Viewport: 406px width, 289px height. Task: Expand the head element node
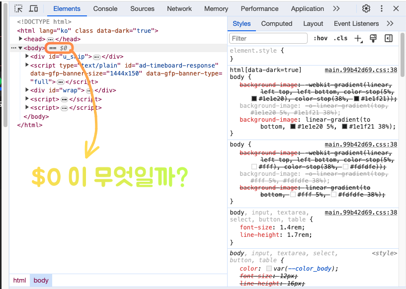click(20, 39)
